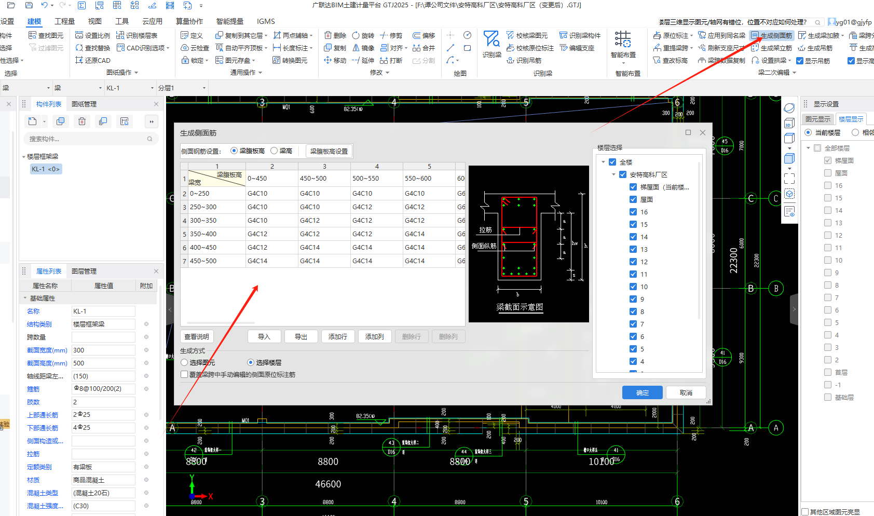Click the 云检查 tool
This screenshot has width=874, height=516.
(195, 48)
